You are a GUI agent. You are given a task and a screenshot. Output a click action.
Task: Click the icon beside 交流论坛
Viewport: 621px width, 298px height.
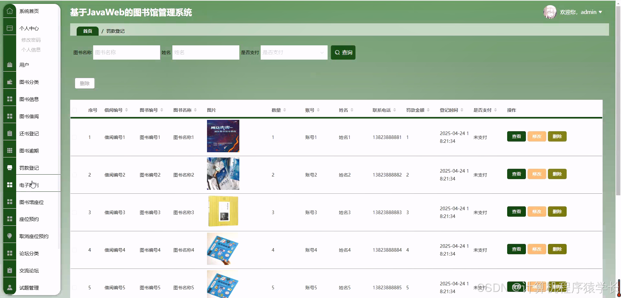[x=10, y=270]
